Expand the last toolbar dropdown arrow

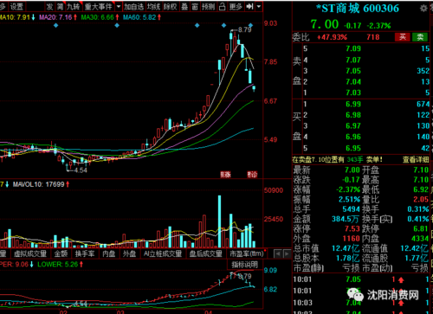coord(259,6)
